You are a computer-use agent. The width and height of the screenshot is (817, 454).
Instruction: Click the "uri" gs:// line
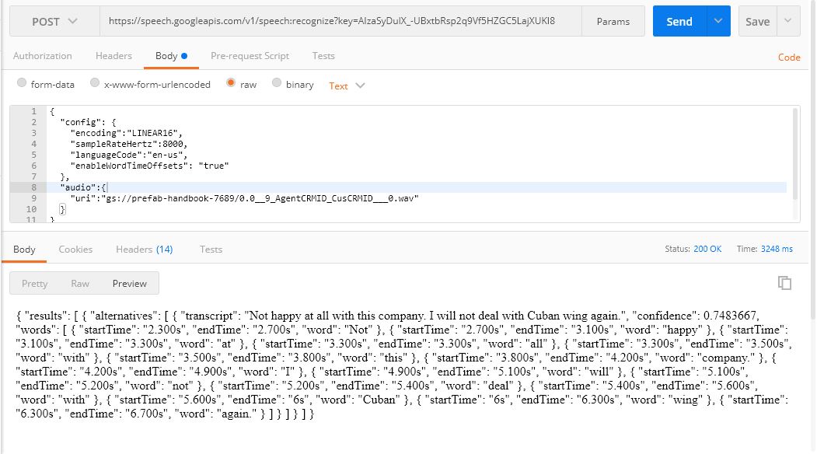(x=244, y=198)
